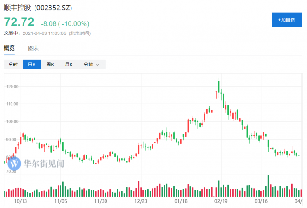Click the 90.00 price axis label
Image resolution: width=307 pixels, height=208 pixels.
coord(11,140)
